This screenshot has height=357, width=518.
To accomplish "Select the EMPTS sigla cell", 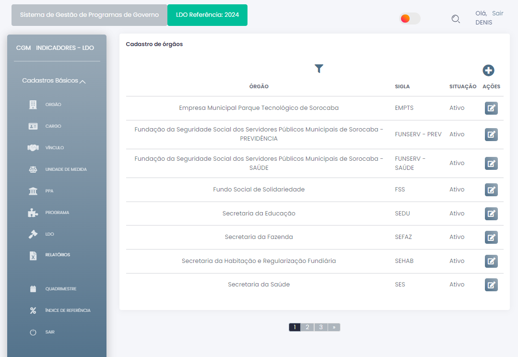I will click(404, 108).
